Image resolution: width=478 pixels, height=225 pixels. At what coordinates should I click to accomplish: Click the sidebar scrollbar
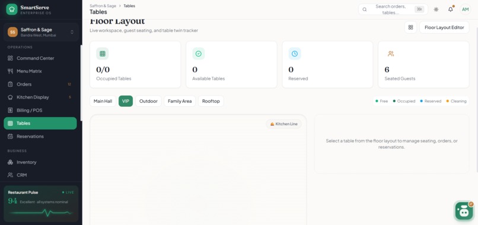[x=81, y=83]
